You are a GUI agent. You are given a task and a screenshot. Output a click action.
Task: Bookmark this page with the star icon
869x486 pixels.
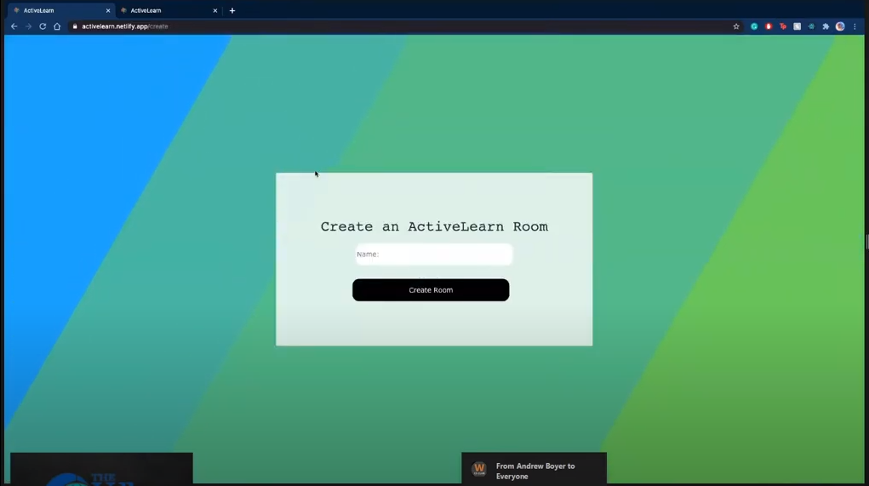pos(736,26)
